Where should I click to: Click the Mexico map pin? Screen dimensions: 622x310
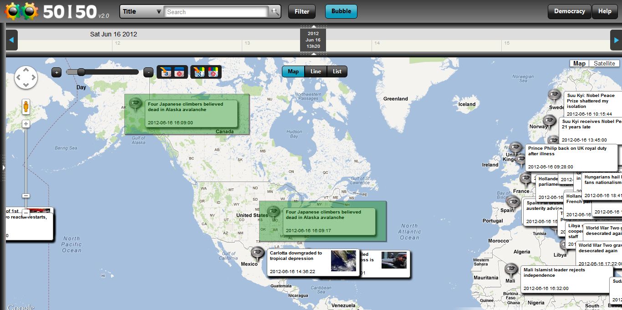click(258, 254)
